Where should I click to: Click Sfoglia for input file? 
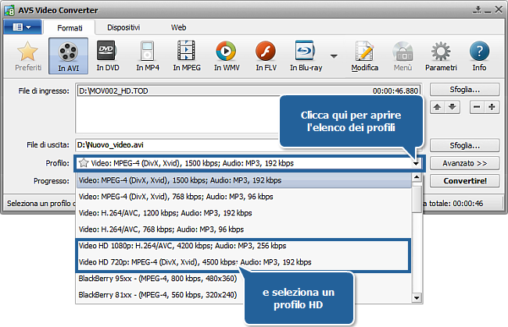pos(464,90)
